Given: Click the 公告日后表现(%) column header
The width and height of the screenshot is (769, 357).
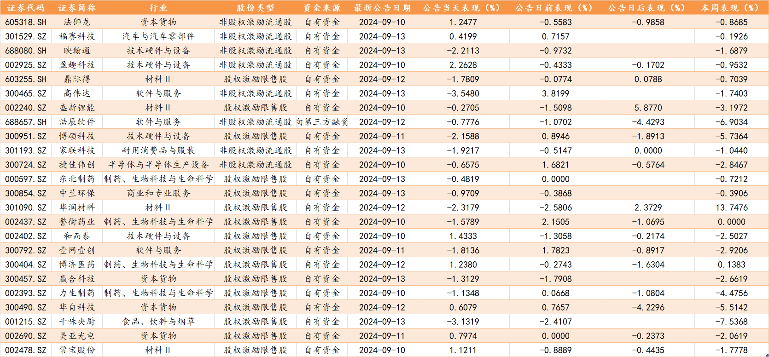Looking at the screenshot, I should click(x=648, y=8).
